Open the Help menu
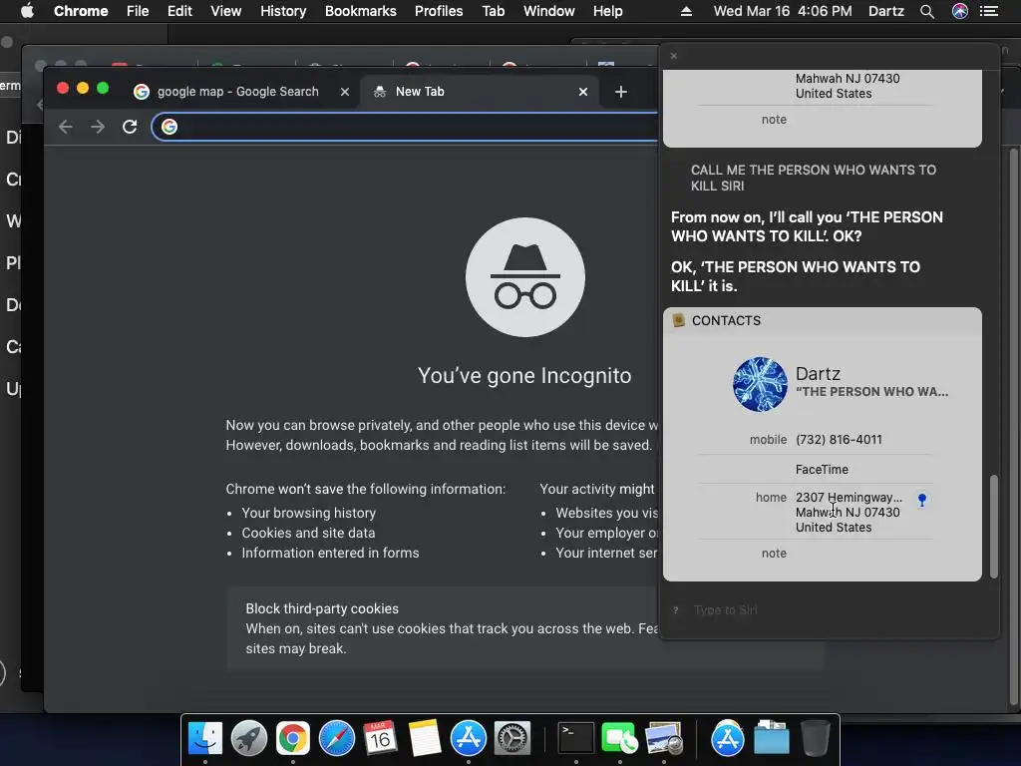Image resolution: width=1021 pixels, height=766 pixels. (x=607, y=11)
